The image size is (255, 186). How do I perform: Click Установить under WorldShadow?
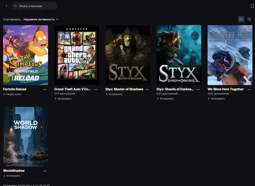coord(12,176)
